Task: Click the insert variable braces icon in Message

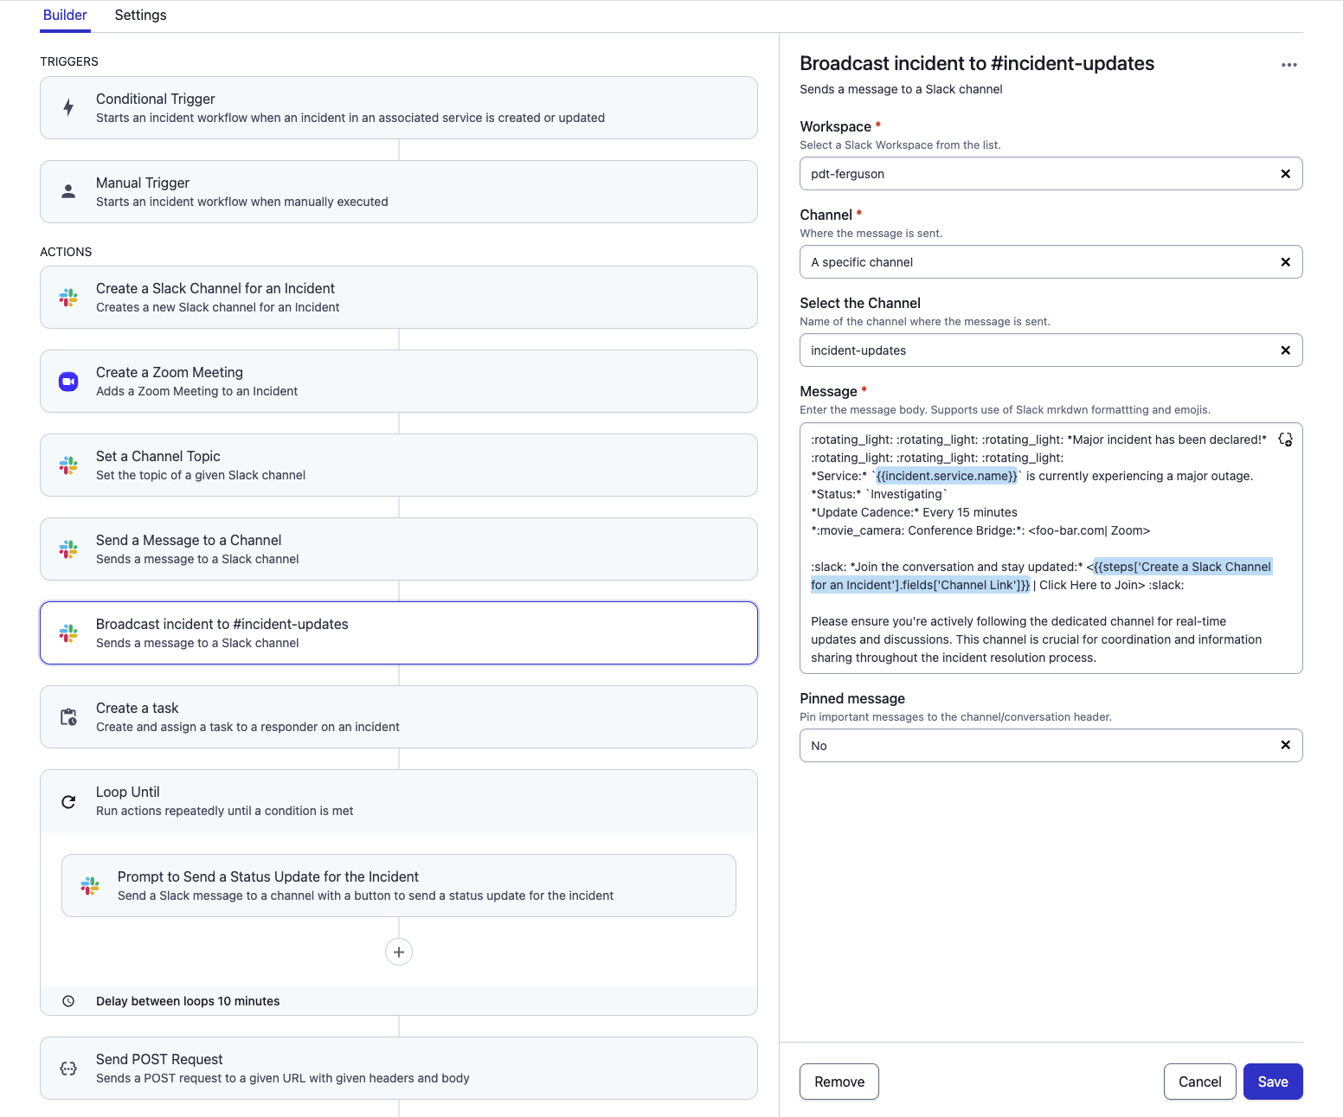Action: 1285,440
